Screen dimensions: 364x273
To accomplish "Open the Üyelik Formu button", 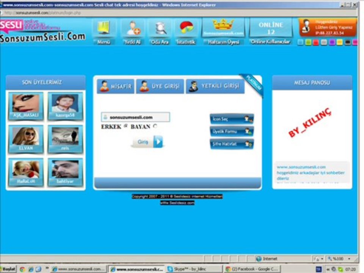I will pos(232,132).
